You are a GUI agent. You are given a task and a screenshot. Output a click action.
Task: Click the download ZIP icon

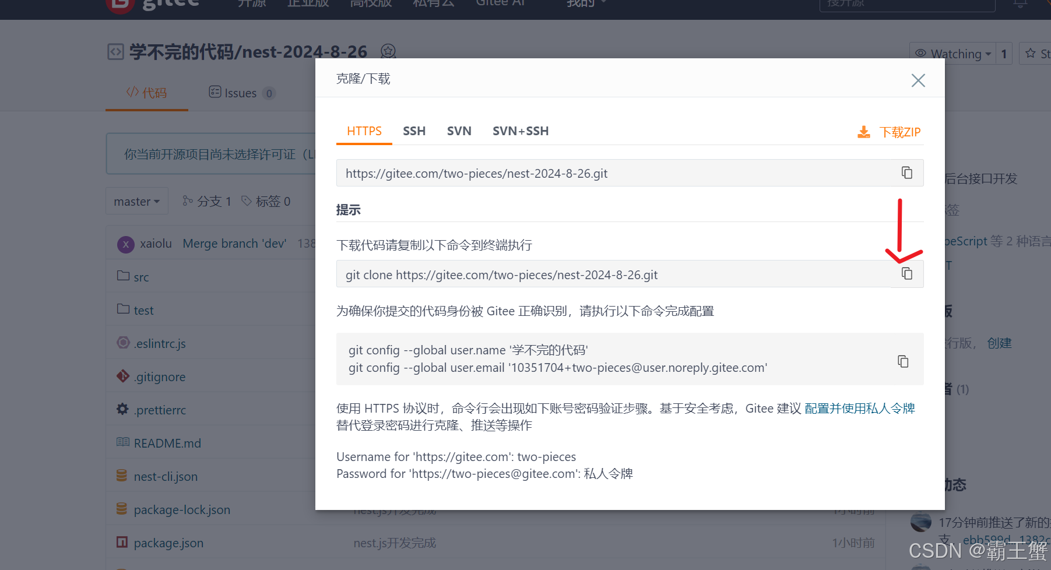(x=864, y=132)
